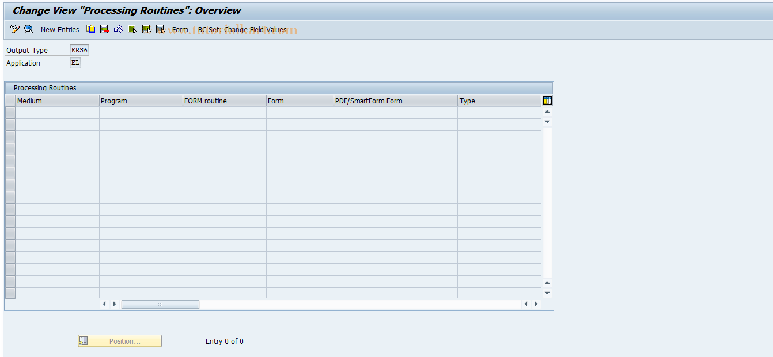Click the New Entries button

click(x=60, y=30)
